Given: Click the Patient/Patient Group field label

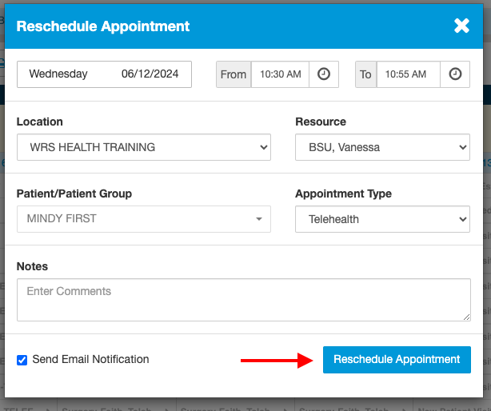Looking at the screenshot, I should coord(74,194).
